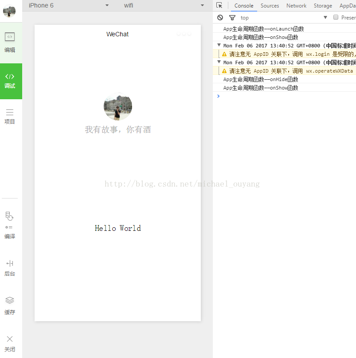Click the console input prompt line

click(284, 96)
